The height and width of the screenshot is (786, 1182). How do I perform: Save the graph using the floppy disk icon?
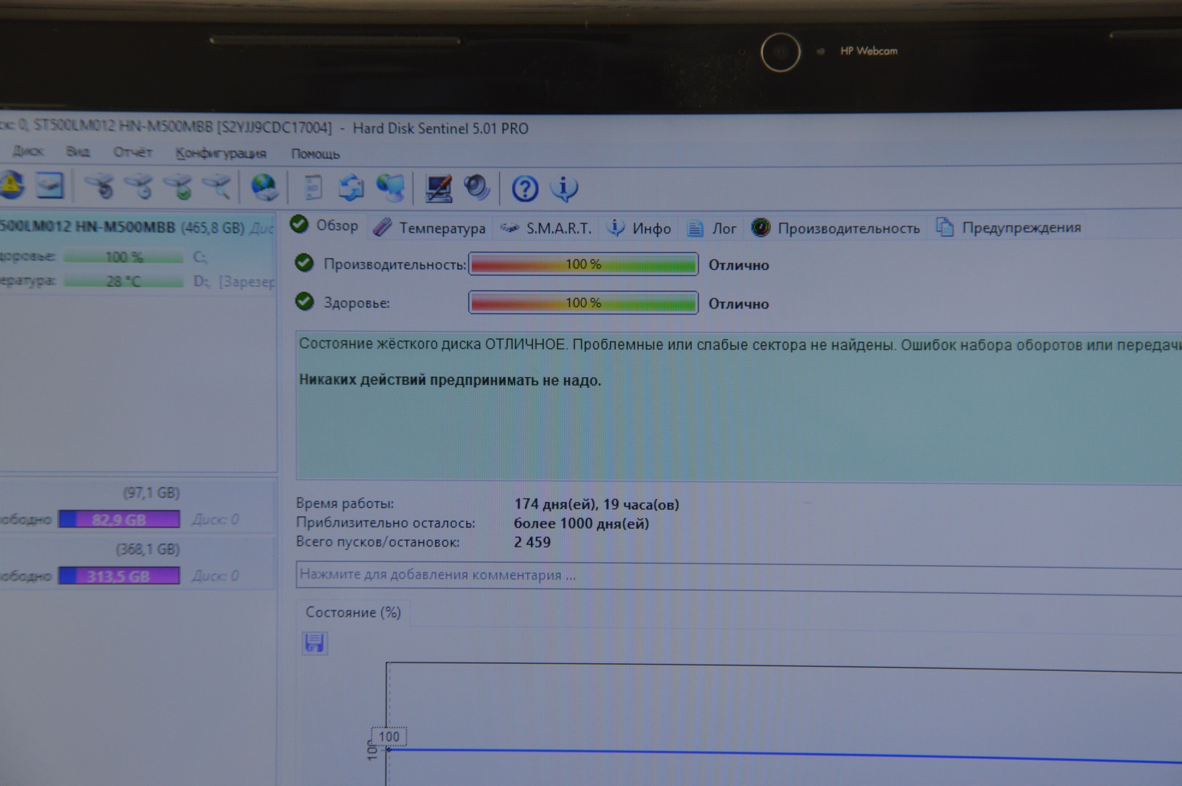point(314,643)
